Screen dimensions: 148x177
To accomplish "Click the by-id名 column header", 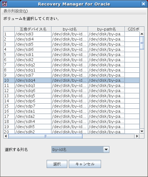I will tap(69, 29).
